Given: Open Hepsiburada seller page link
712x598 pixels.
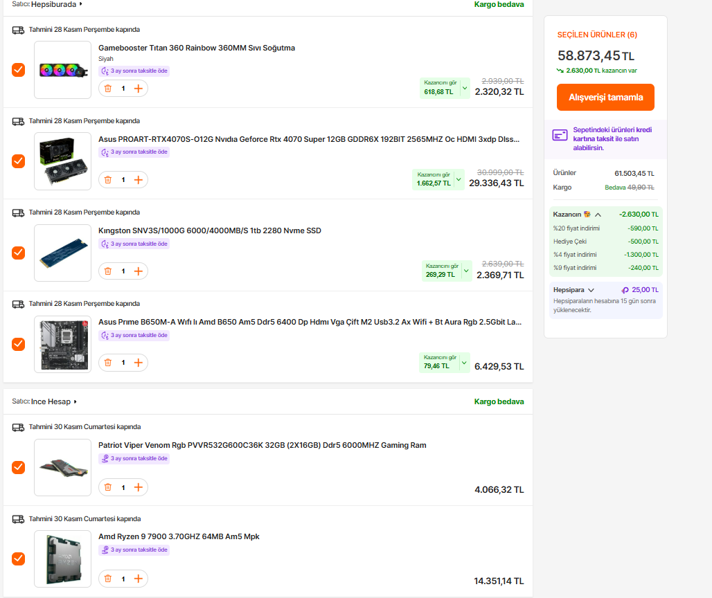Looking at the screenshot, I should pos(57,4).
